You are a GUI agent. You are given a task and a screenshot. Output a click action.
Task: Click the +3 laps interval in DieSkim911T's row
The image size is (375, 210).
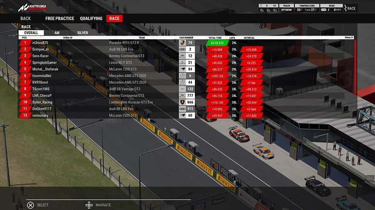(251, 109)
